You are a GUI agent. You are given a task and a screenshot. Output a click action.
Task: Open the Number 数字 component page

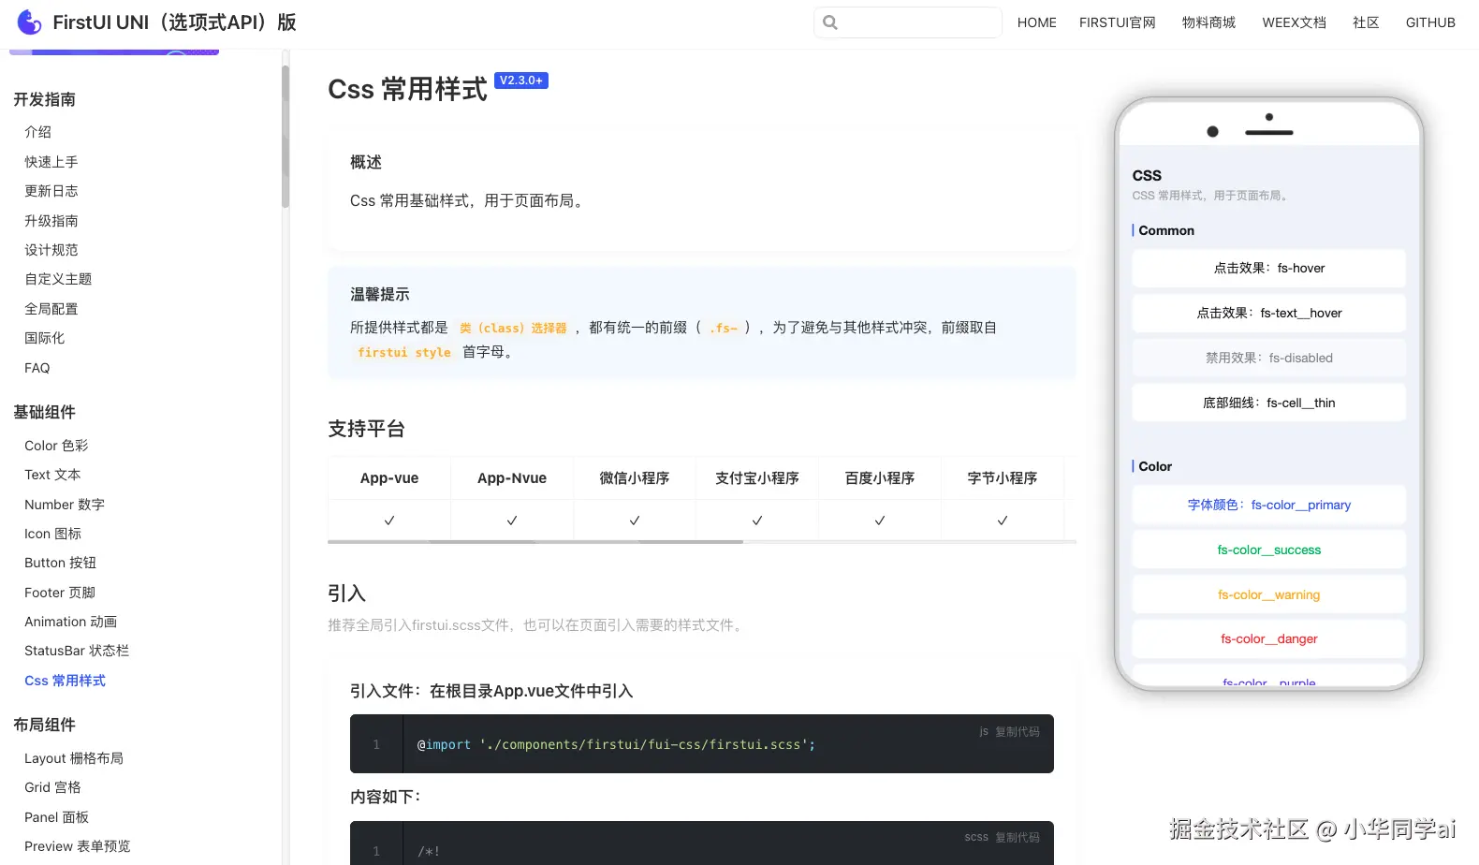tap(65, 505)
